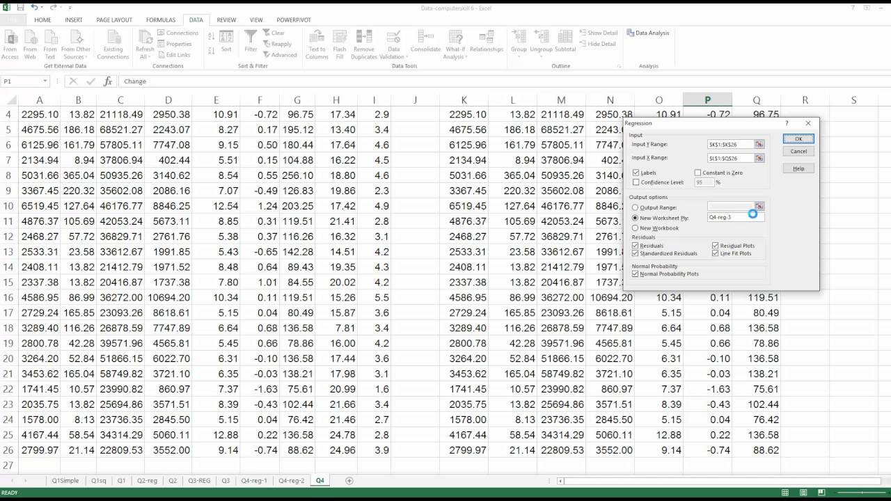
Task: Click the Edit Links ribbon item
Action: coord(174,55)
